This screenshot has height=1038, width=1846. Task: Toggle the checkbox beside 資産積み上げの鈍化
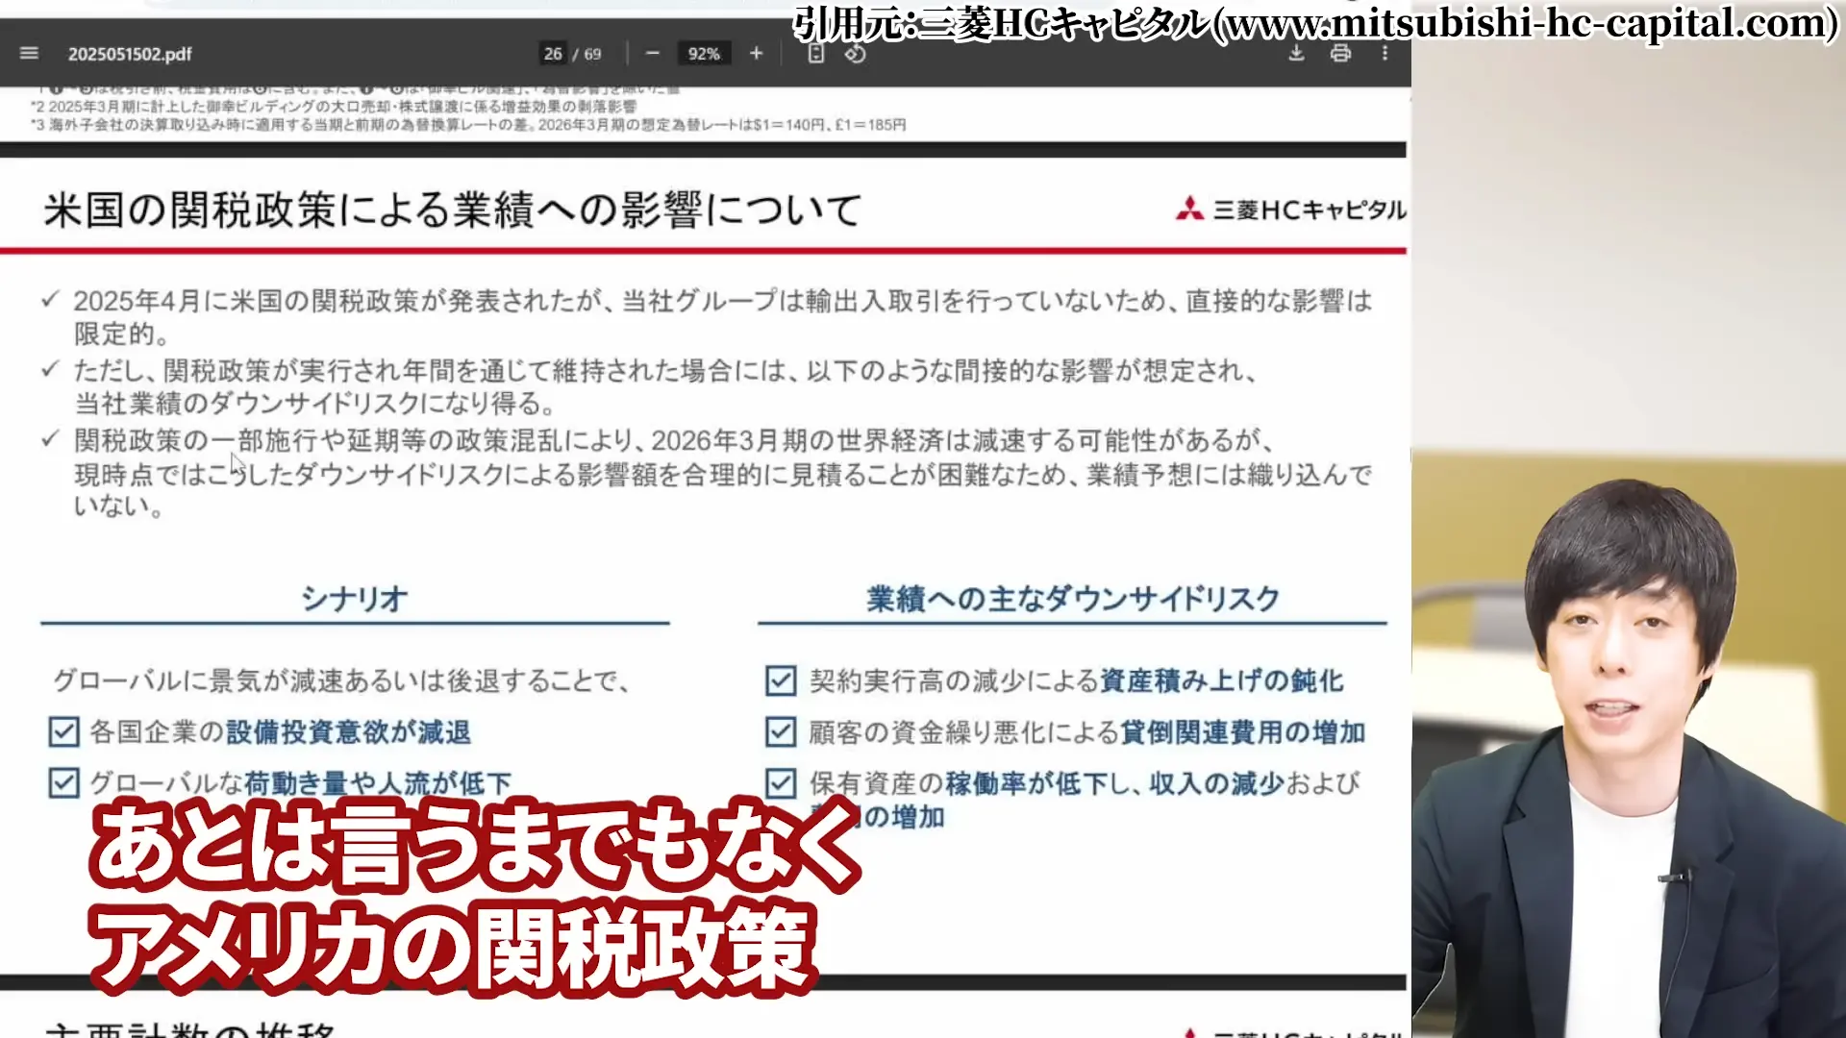(781, 680)
